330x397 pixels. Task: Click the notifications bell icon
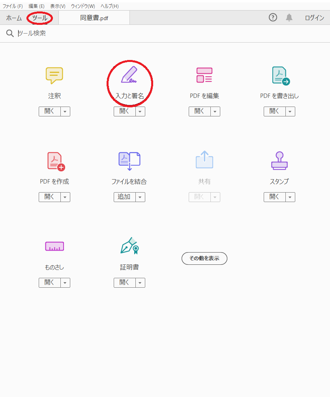coord(289,17)
